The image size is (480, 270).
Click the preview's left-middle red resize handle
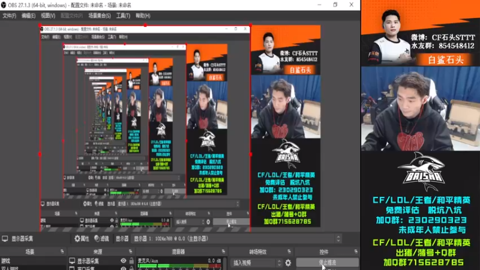point(40,154)
